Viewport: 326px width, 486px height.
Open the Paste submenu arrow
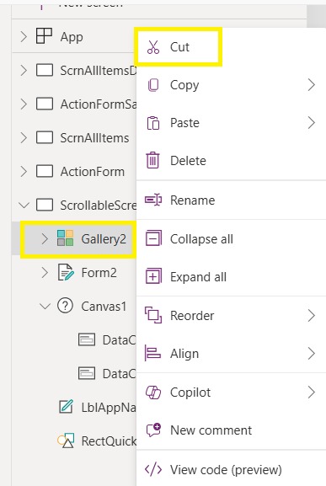click(311, 123)
